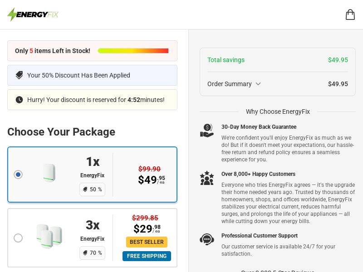Click the Total savings row
This screenshot has width=363, height=272.
coord(278,60)
